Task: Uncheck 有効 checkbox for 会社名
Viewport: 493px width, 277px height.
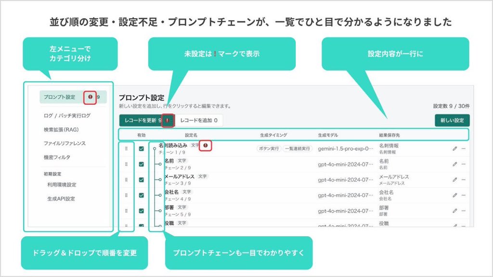Action: pyautogui.click(x=142, y=195)
